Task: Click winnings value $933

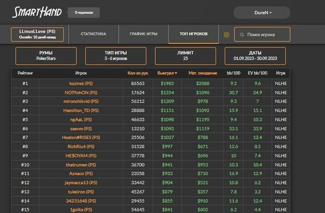Action: [x=167, y=173]
